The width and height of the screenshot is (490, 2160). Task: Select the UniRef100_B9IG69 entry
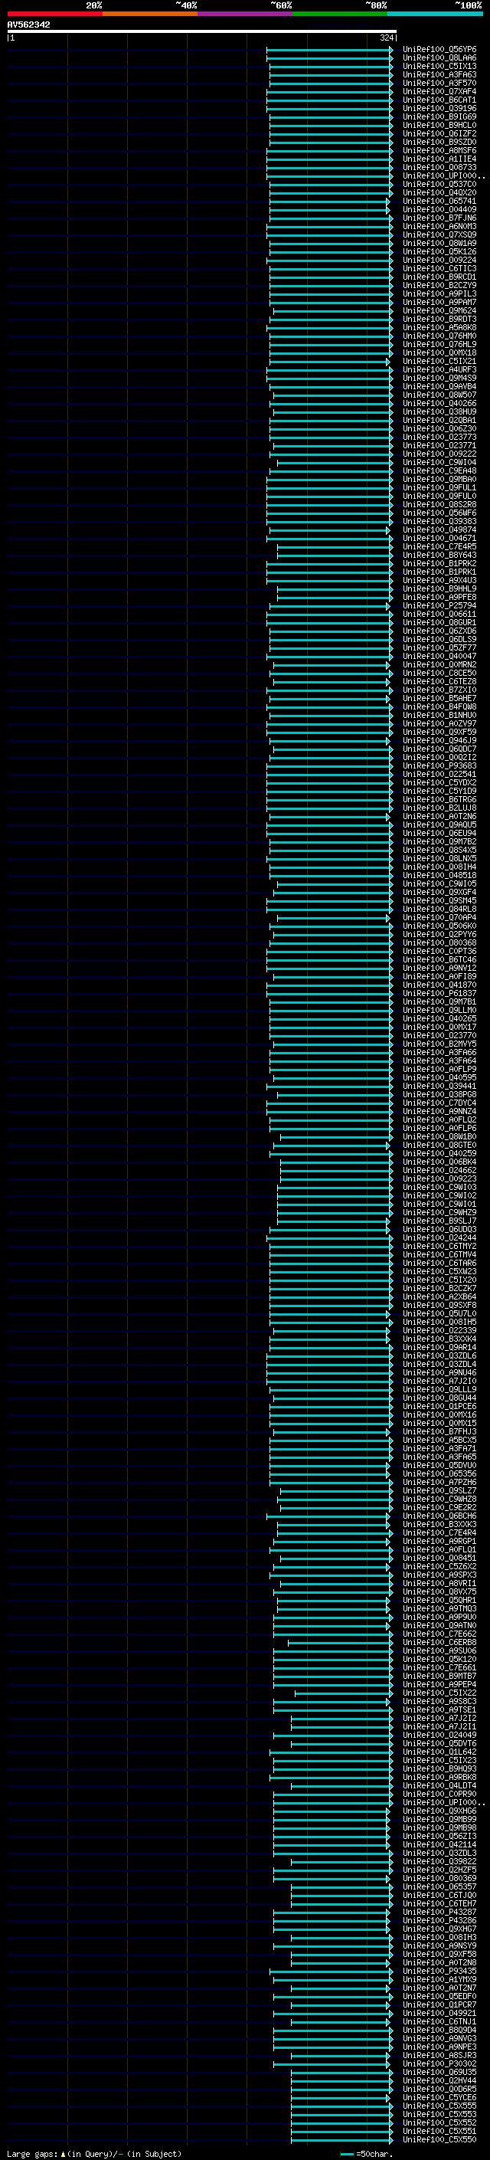point(439,116)
